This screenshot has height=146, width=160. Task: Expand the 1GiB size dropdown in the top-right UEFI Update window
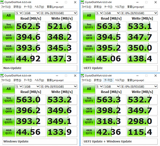click(x=112, y=13)
